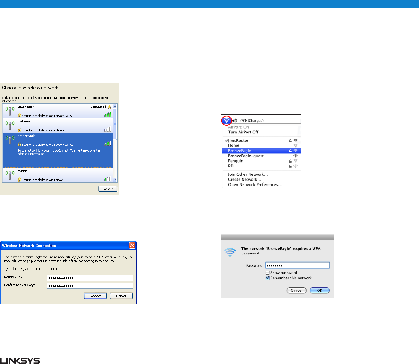Open Network Preferences… menu item
The width and height of the screenshot is (419, 364).
pos(255,185)
